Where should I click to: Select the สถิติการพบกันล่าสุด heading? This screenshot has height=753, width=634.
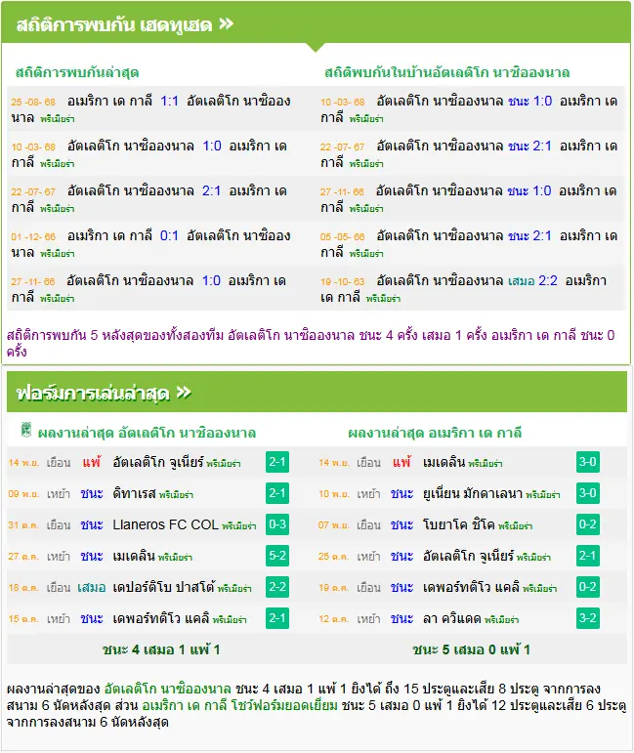click(77, 72)
